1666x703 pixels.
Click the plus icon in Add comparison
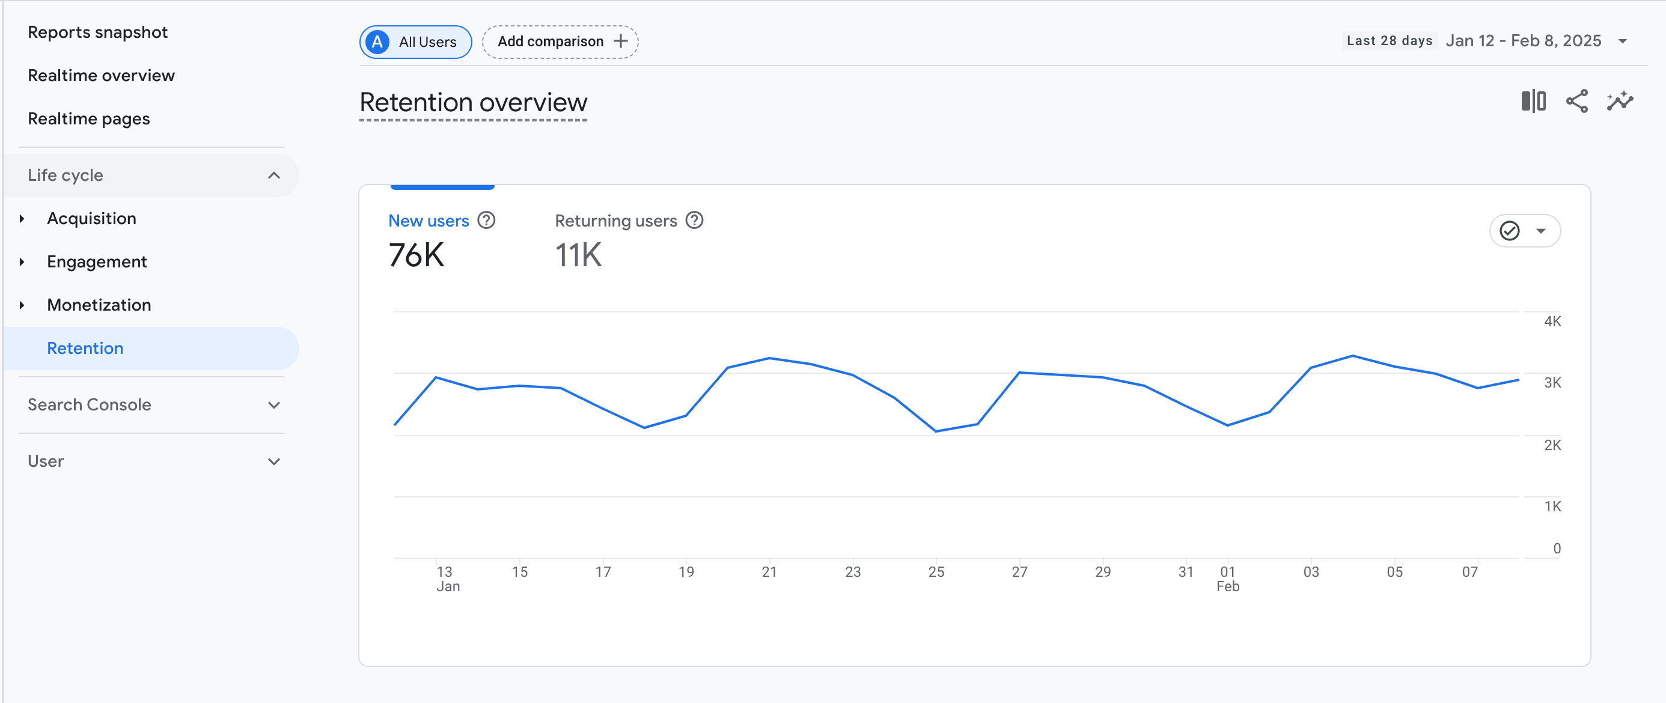pos(620,41)
